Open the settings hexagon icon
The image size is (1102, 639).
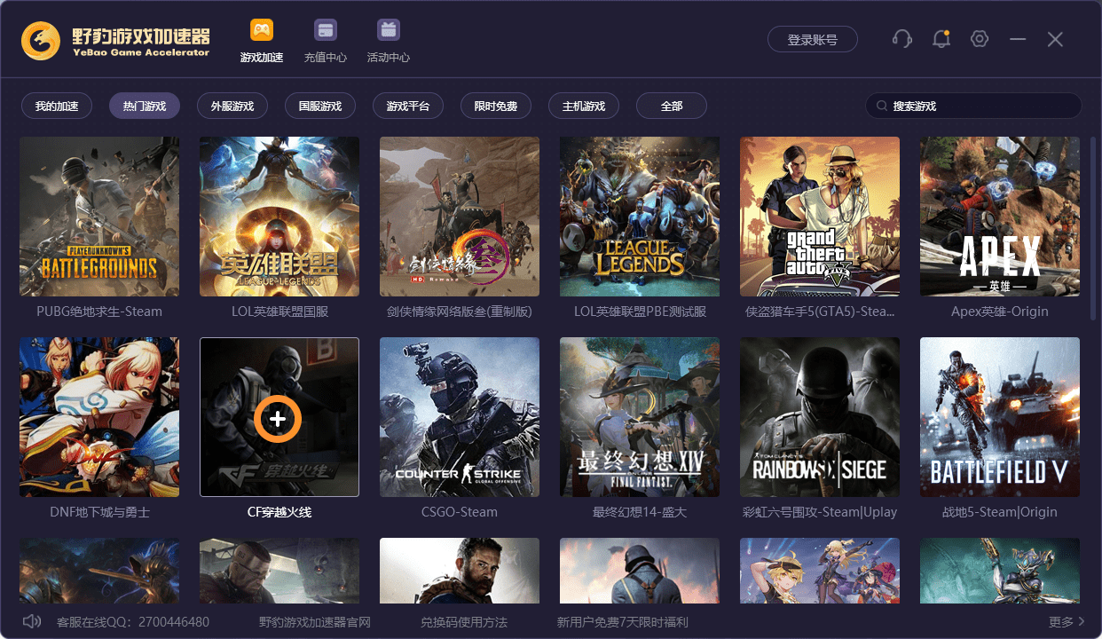pyautogui.click(x=979, y=39)
